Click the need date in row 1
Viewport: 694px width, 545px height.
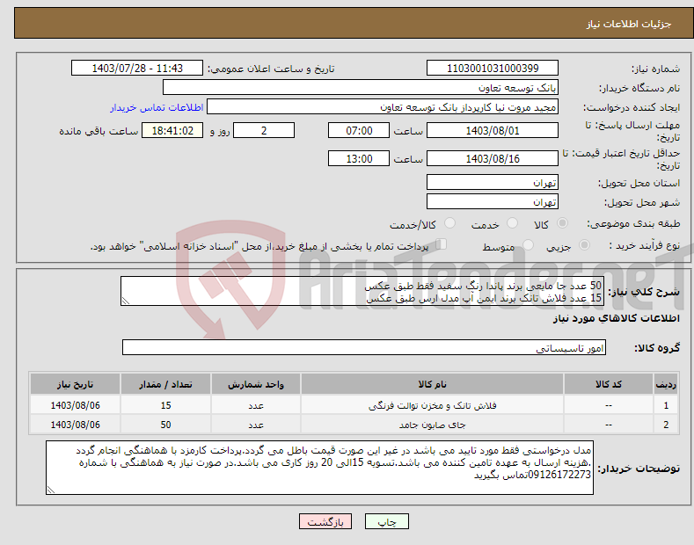(x=75, y=405)
